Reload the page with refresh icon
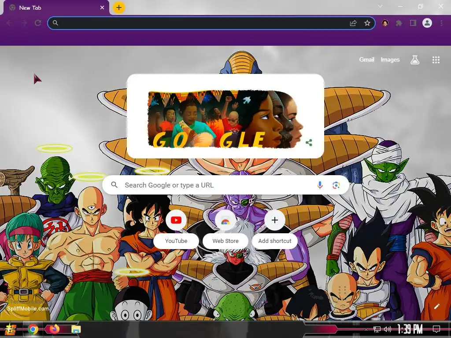The image size is (451, 338). tap(38, 23)
